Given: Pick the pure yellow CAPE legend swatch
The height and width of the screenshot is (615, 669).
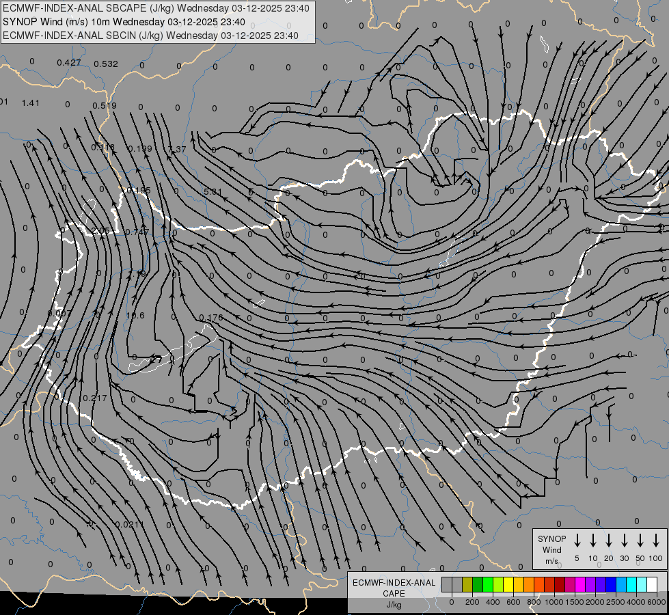Looking at the screenshot, I should (508, 584).
